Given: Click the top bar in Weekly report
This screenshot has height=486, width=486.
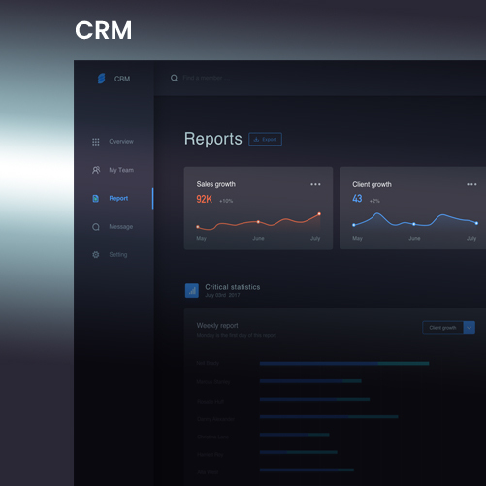Looking at the screenshot, I should coord(344,364).
